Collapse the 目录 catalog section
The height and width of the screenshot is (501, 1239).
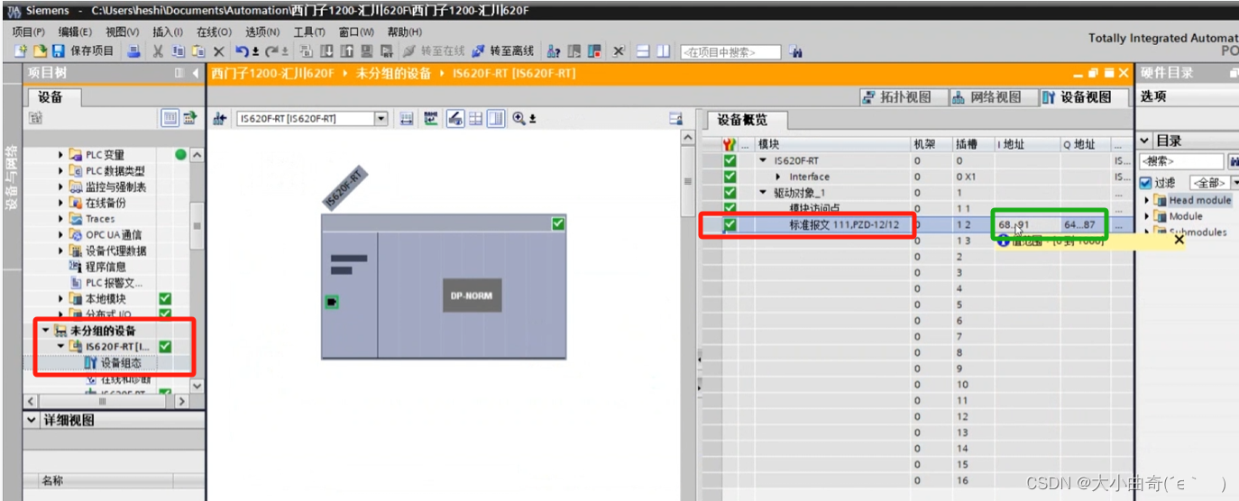[x=1145, y=141]
